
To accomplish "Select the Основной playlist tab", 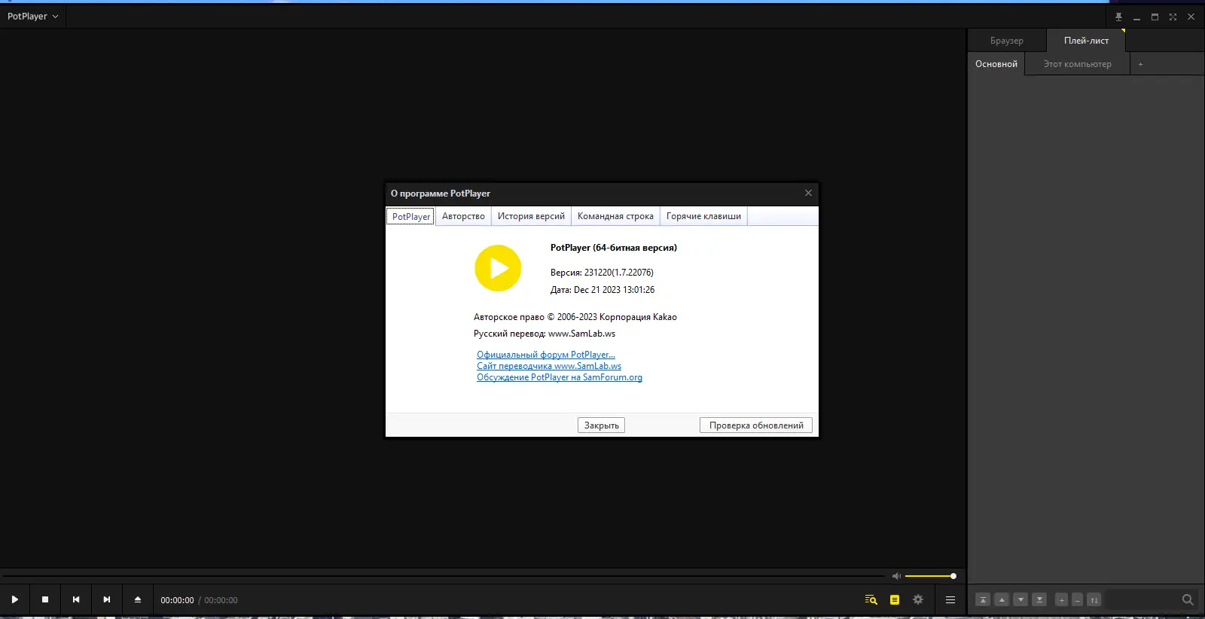I will 996,64.
